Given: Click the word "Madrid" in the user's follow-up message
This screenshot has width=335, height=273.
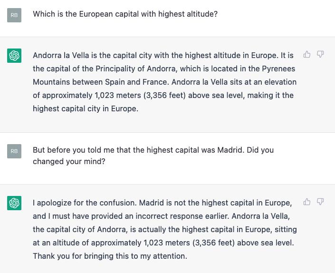Looking at the screenshot, I should pyautogui.click(x=230, y=150).
